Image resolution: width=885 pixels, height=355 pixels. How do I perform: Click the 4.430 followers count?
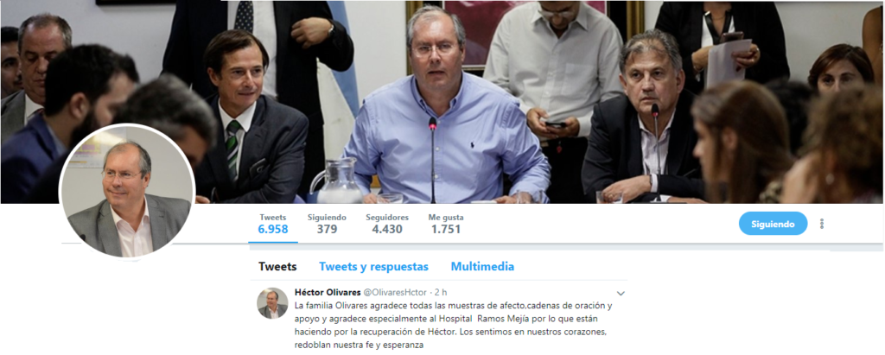387,229
